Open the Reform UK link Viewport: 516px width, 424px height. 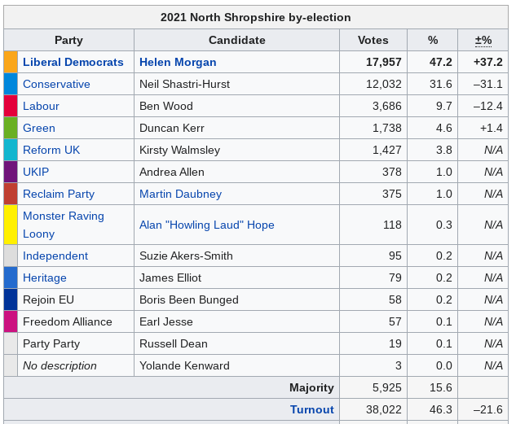[51, 150]
